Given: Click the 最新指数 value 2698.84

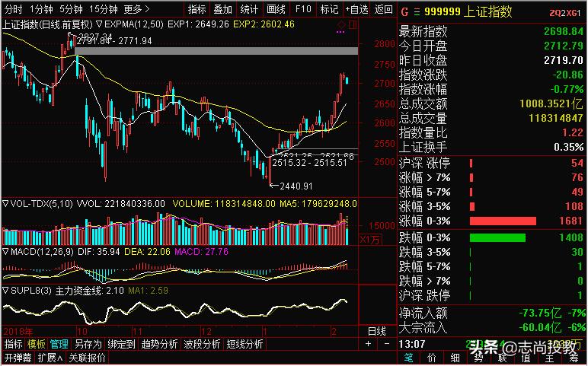Looking at the screenshot, I should click(x=564, y=31).
